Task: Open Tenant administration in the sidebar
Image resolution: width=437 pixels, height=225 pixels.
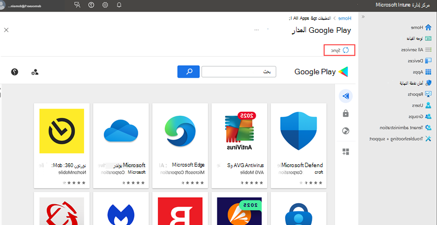Action: pyautogui.click(x=406, y=128)
